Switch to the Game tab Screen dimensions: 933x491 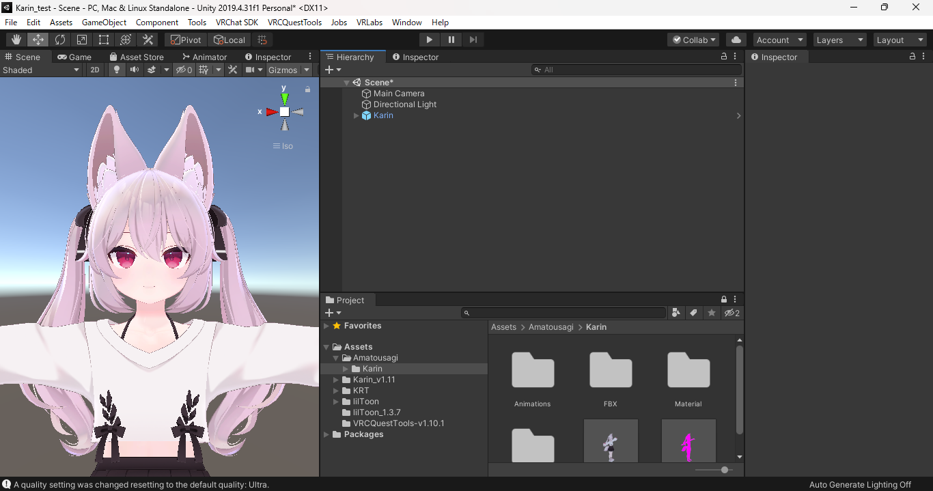tap(74, 57)
